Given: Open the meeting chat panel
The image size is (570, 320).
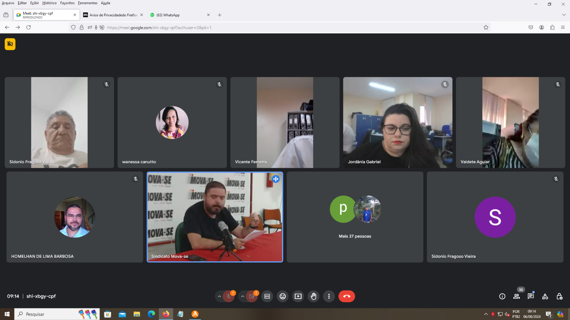Looking at the screenshot, I should [x=531, y=296].
